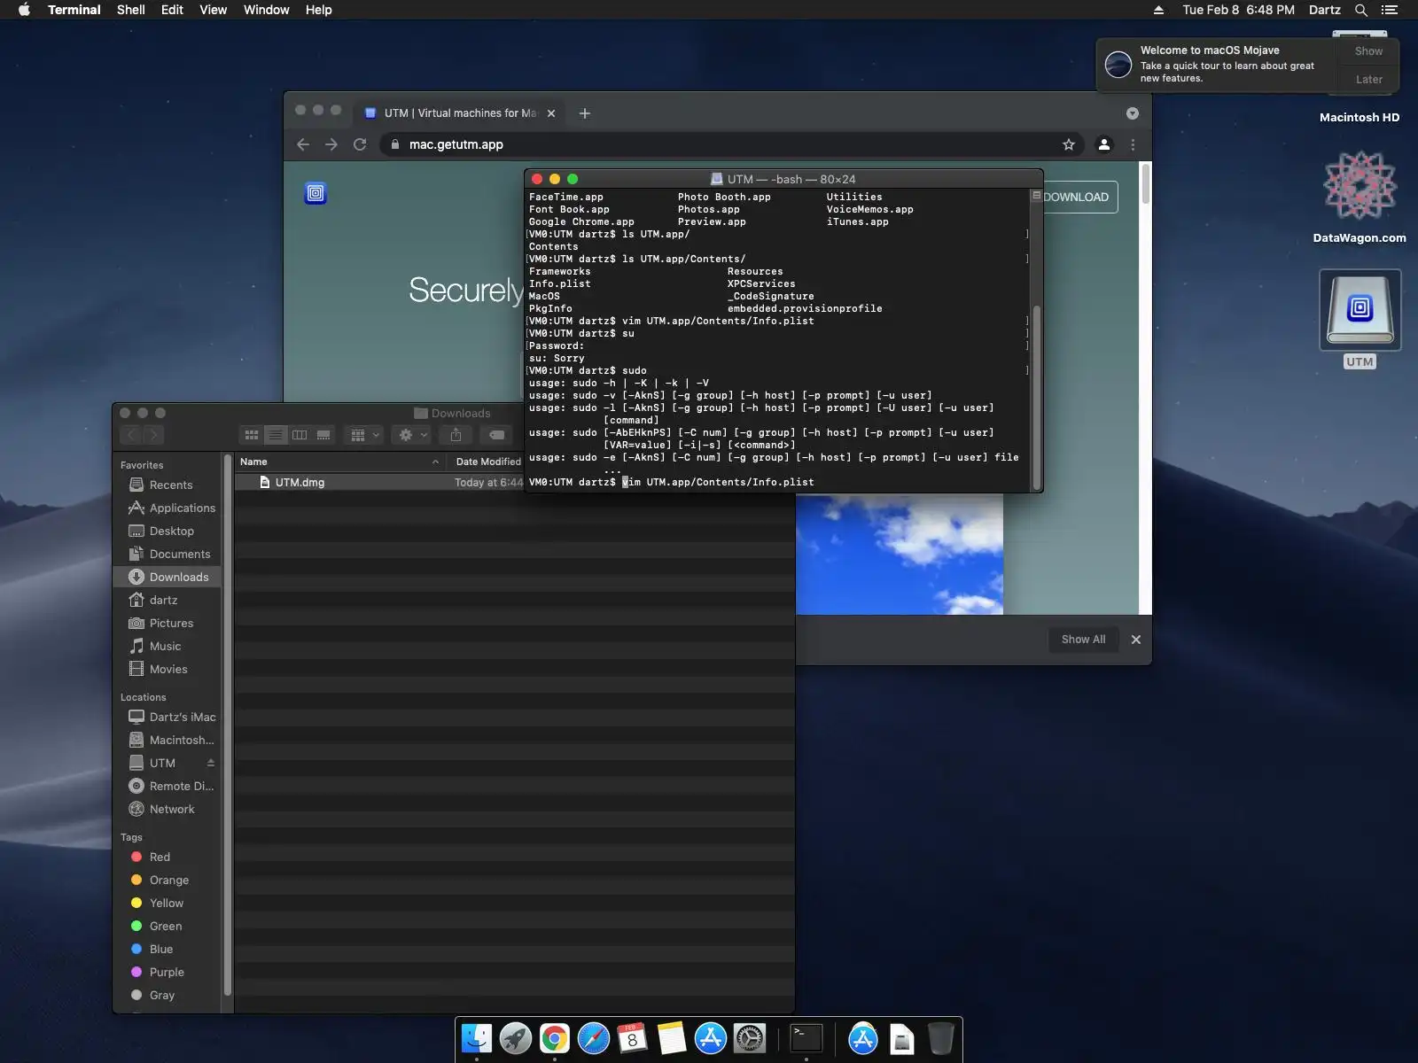Viewport: 1418px width, 1063px height.
Task: Open the Help menu
Action: click(319, 10)
